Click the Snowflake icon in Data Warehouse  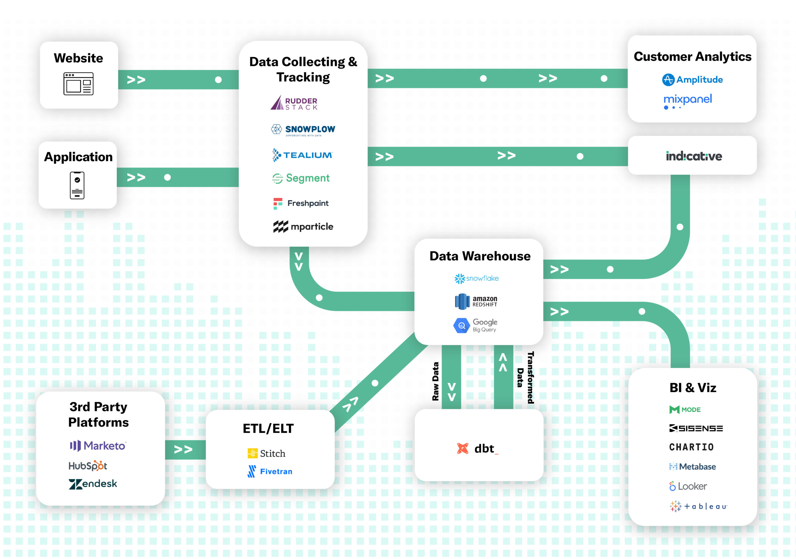click(461, 279)
